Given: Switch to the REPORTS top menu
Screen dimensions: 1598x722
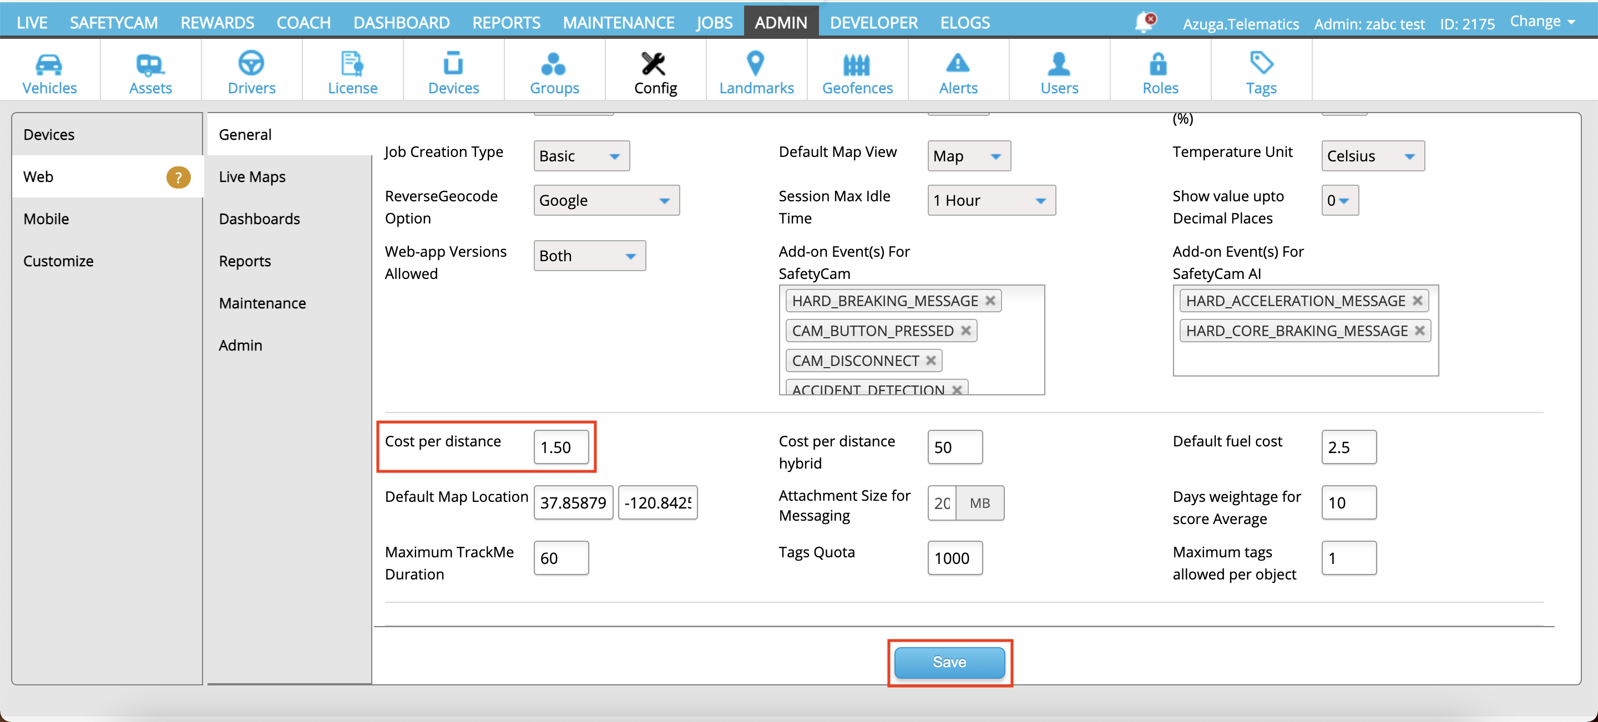Looking at the screenshot, I should click(x=505, y=23).
